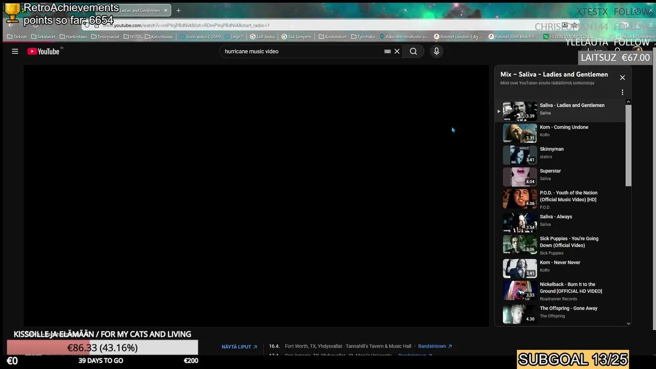656x369 pixels.
Task: Play the Skinnyman video thumbnail
Action: click(x=520, y=155)
